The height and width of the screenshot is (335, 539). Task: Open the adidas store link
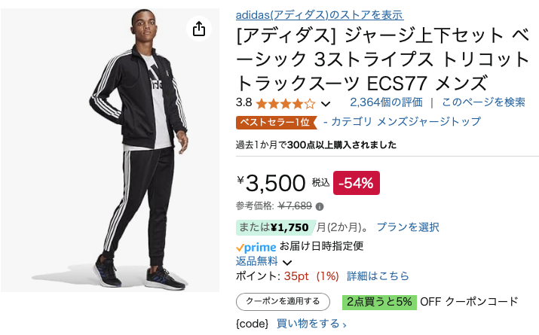click(x=320, y=15)
